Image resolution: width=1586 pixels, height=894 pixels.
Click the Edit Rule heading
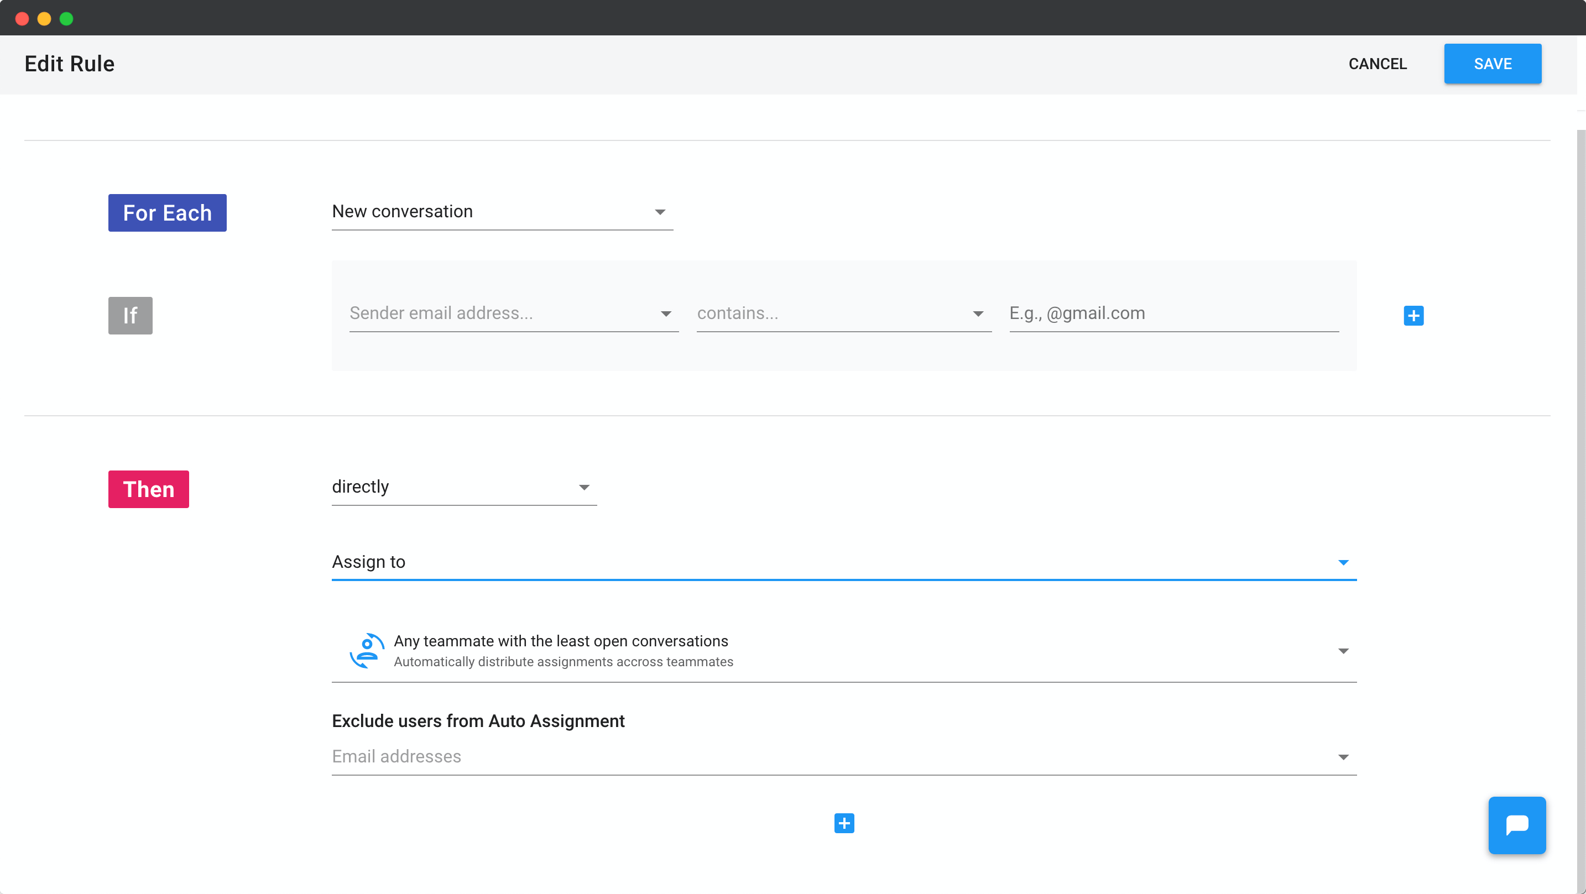pos(69,64)
